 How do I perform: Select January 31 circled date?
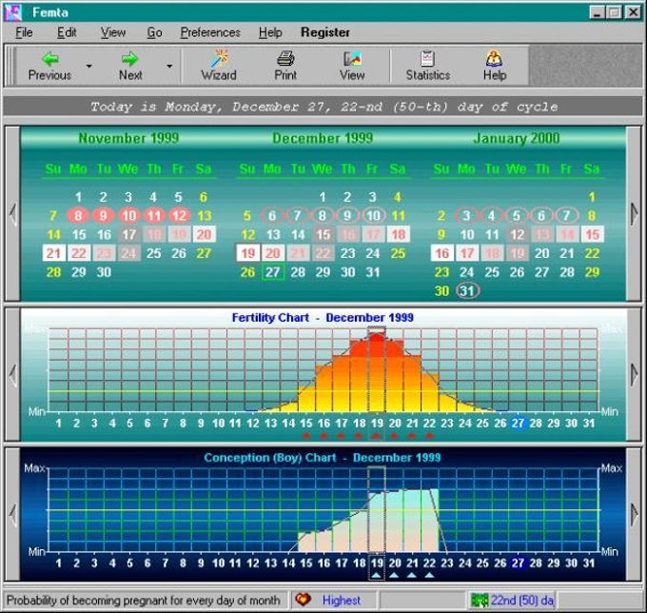tap(467, 290)
